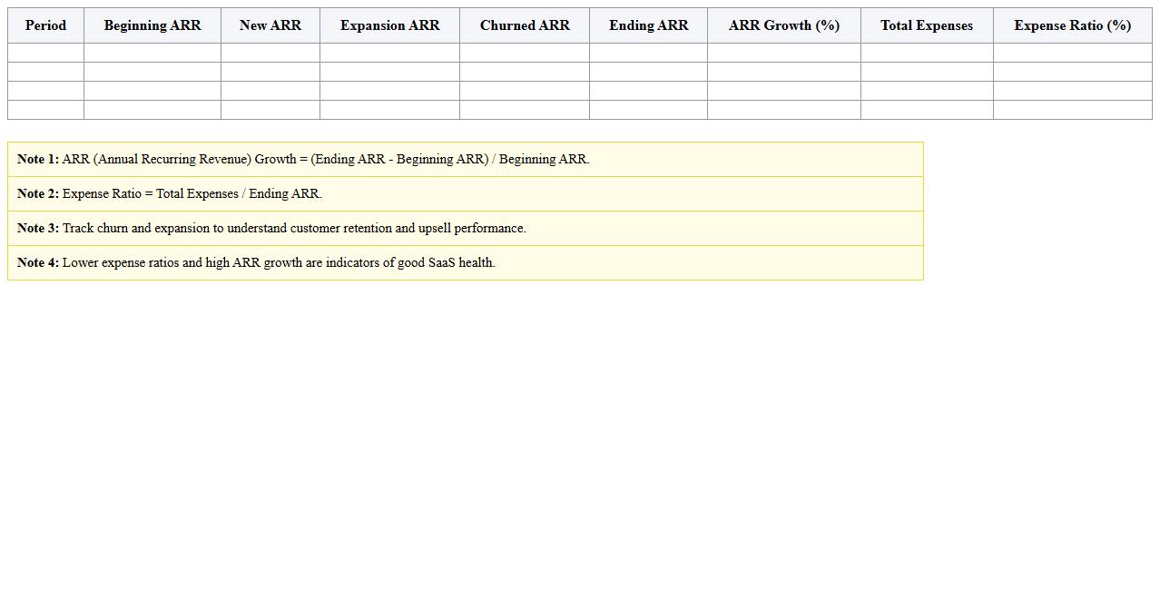Select the Ending ARR column header
1160x590 pixels.
coord(648,25)
